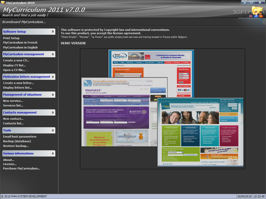The image size is (266, 199).
Task: Minimize the MyCurriculum window
Action: tap(244, 3)
